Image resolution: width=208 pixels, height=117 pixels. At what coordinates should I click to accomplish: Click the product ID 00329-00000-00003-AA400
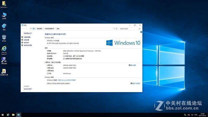[x=61, y=83]
